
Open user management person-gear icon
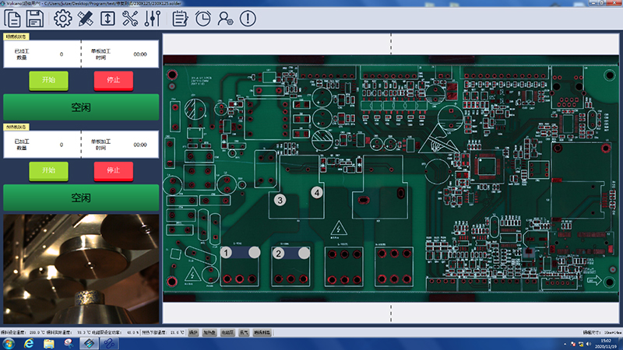pyautogui.click(x=225, y=19)
